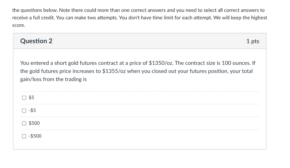
Task: Click the "-$5" option label text
Action: (32, 111)
